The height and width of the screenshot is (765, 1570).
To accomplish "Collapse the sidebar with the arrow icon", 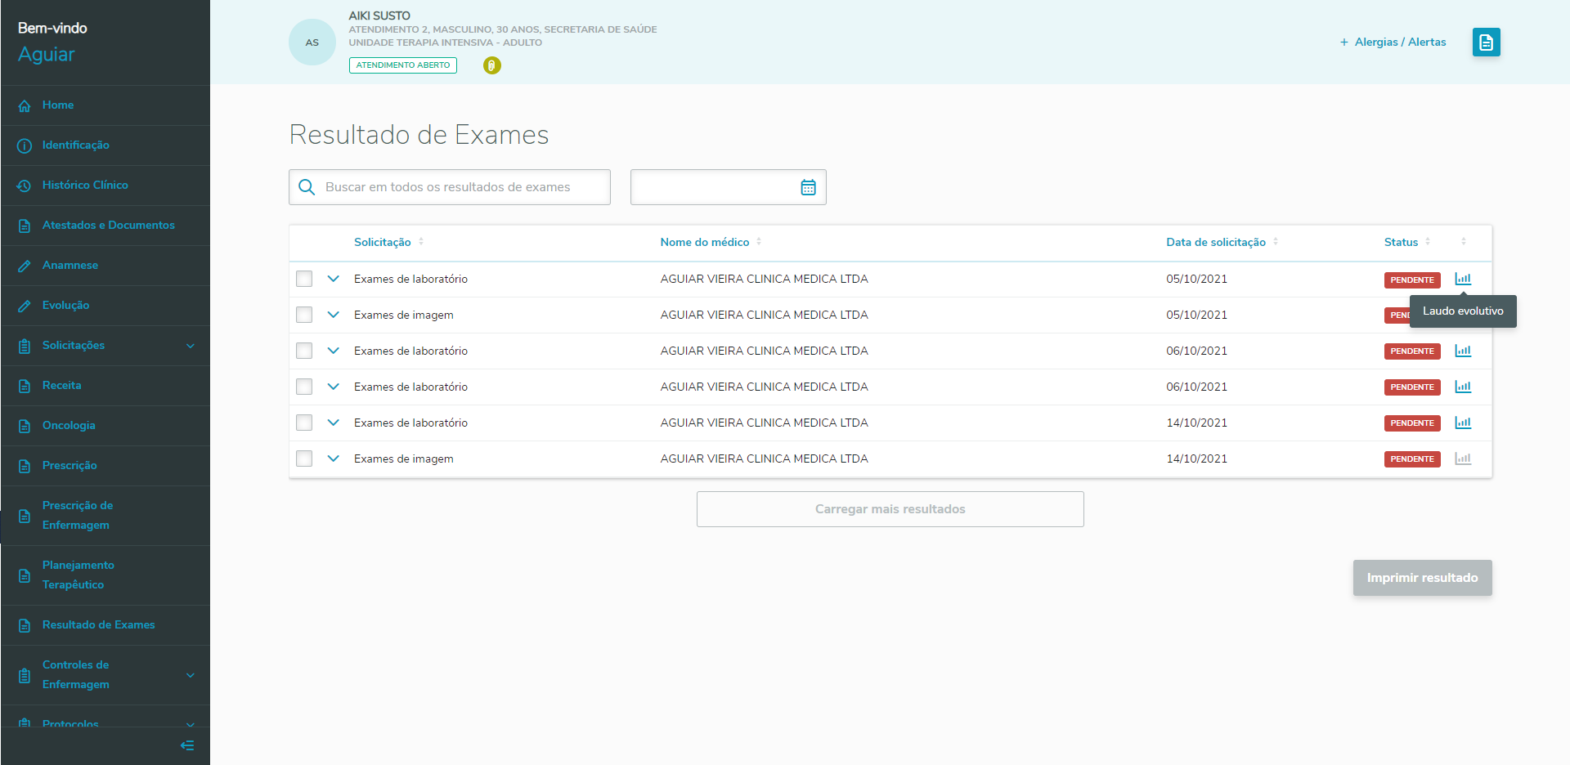I will 187,745.
